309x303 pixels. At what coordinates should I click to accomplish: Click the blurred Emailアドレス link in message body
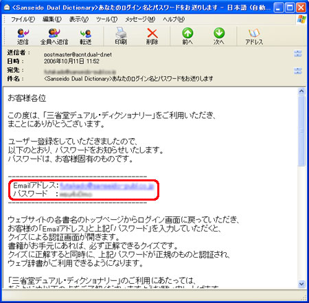coord(106,186)
